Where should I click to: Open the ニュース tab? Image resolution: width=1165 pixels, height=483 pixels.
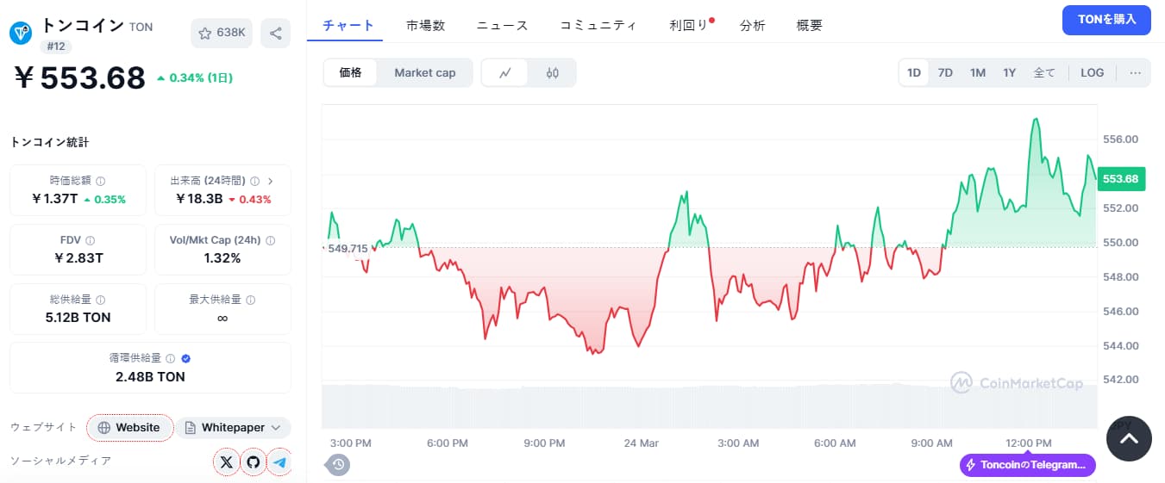click(502, 25)
